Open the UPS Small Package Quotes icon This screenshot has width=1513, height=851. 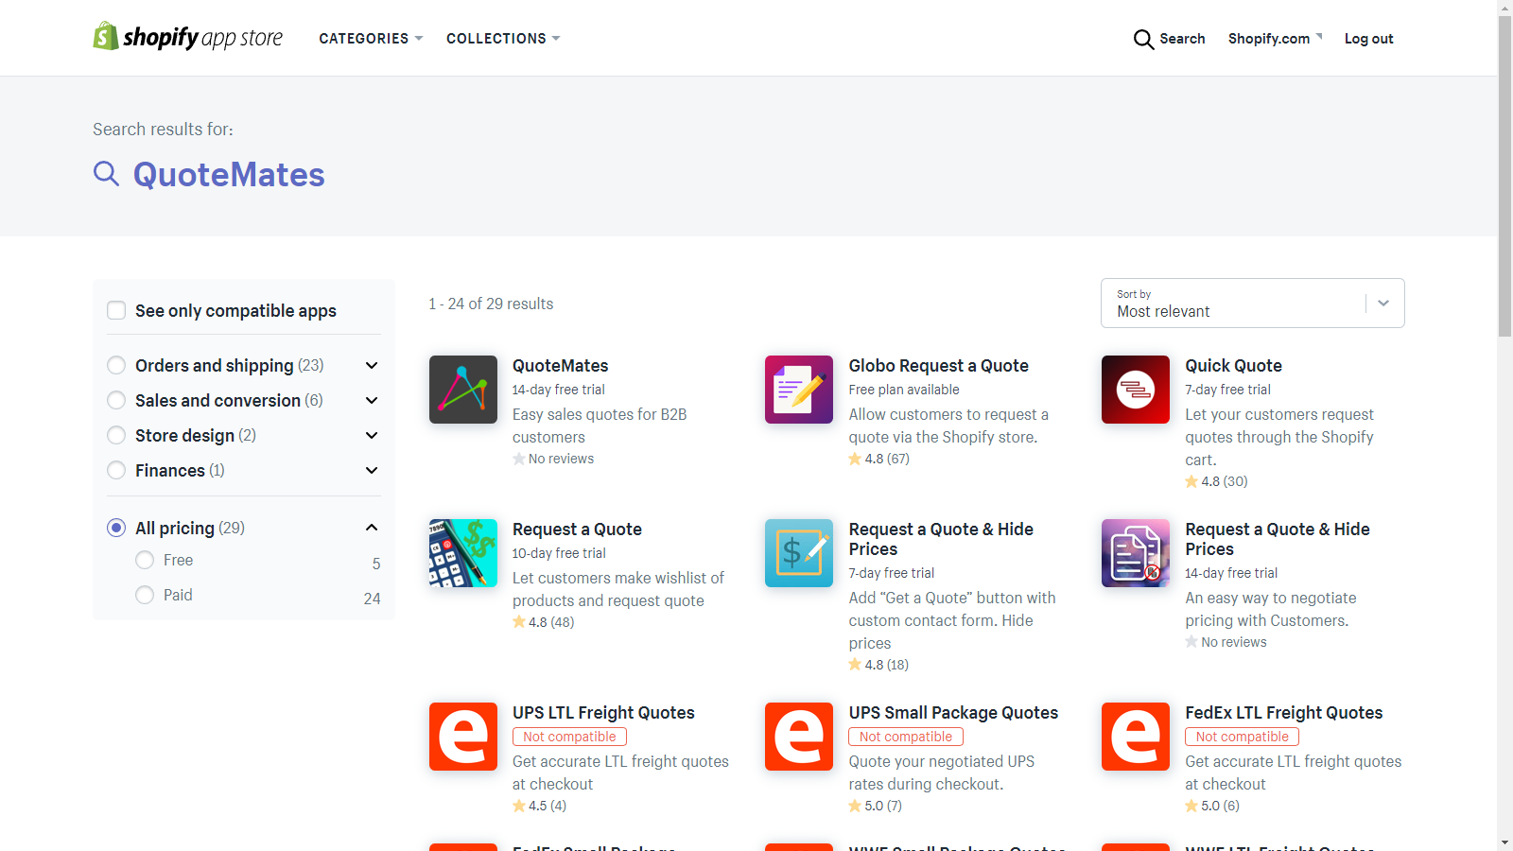799,737
